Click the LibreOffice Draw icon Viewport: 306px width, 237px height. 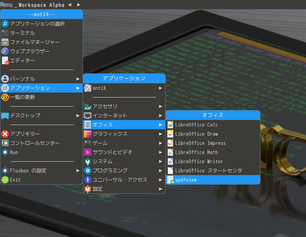[170, 134]
